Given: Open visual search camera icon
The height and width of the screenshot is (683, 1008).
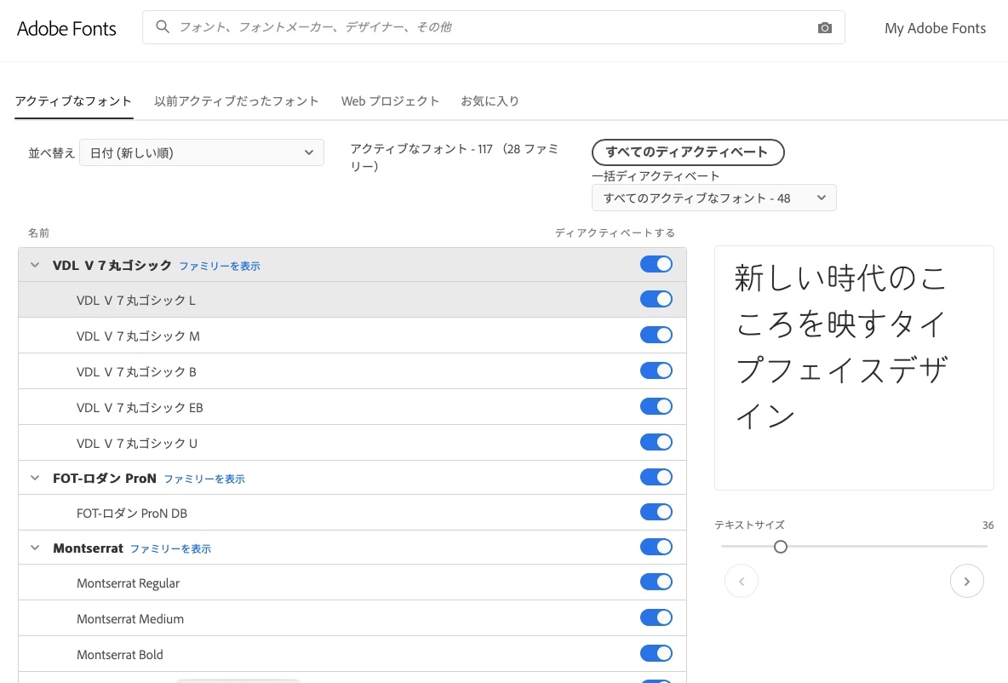Looking at the screenshot, I should click(x=825, y=27).
